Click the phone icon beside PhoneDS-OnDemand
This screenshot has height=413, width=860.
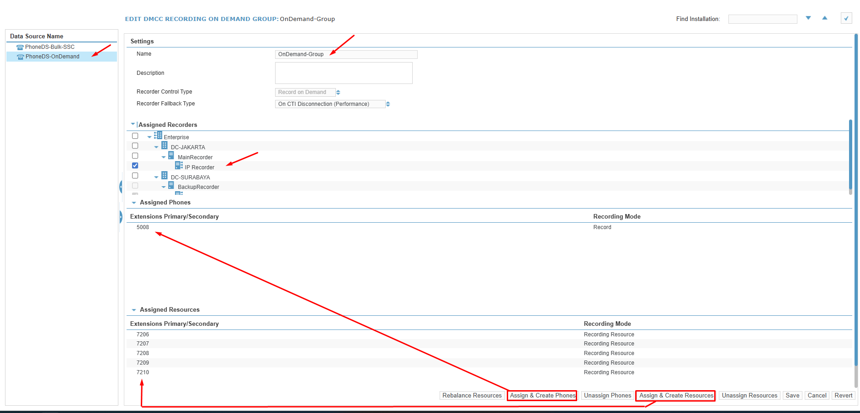[20, 57]
